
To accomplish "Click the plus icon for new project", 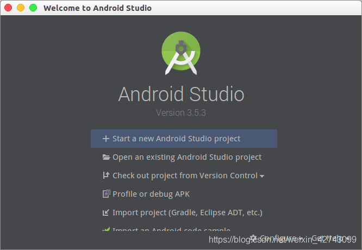I will (106, 139).
